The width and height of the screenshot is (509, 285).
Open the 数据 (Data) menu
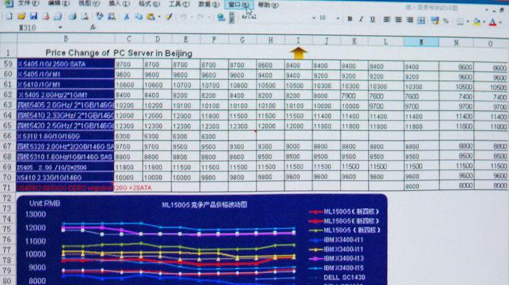209,4
